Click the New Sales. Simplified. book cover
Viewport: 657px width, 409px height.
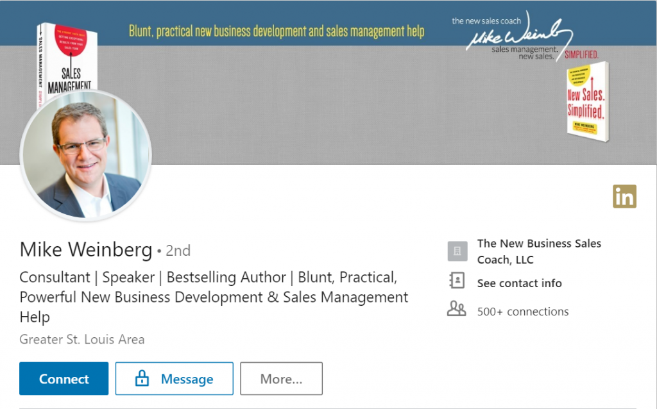pyautogui.click(x=586, y=101)
